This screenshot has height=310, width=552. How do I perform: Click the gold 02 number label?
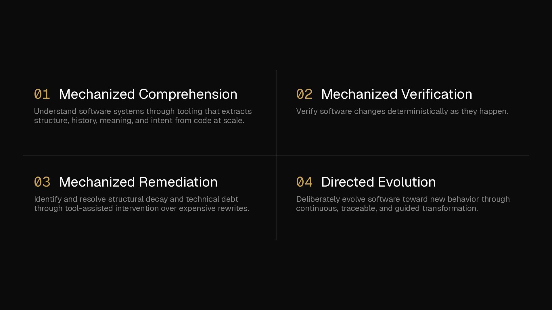[304, 94]
